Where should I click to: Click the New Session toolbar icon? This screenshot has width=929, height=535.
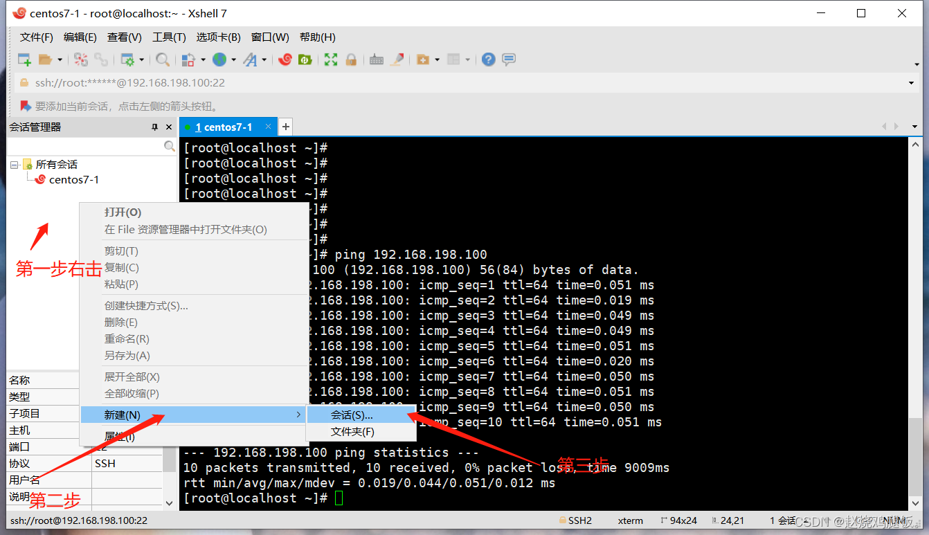(x=24, y=60)
